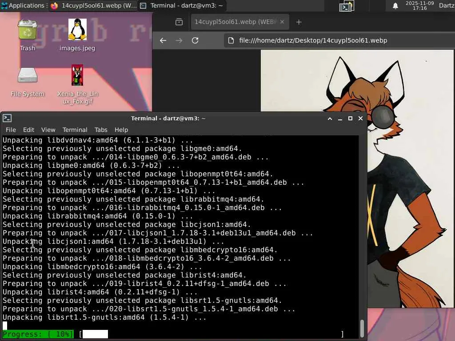Close the Terminal window
The height and width of the screenshot is (341, 455).
click(360, 119)
